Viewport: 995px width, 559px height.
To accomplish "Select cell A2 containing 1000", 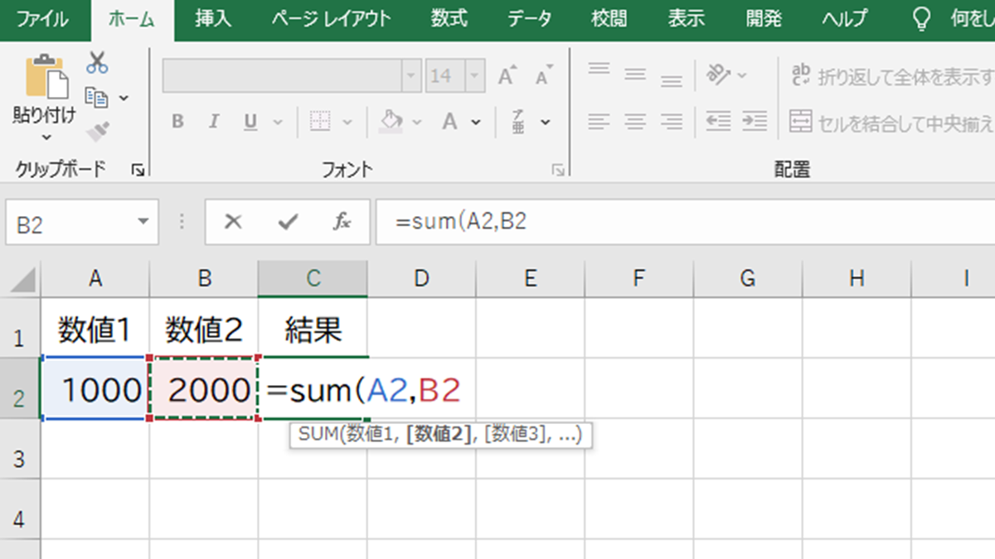I will (94, 389).
